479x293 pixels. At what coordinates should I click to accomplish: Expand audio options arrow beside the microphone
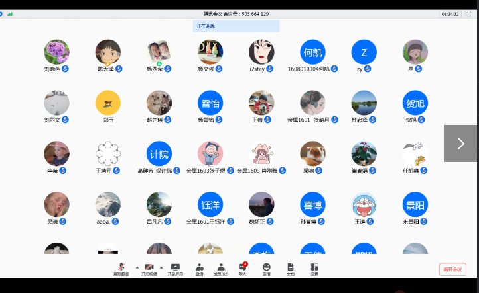pos(137,267)
